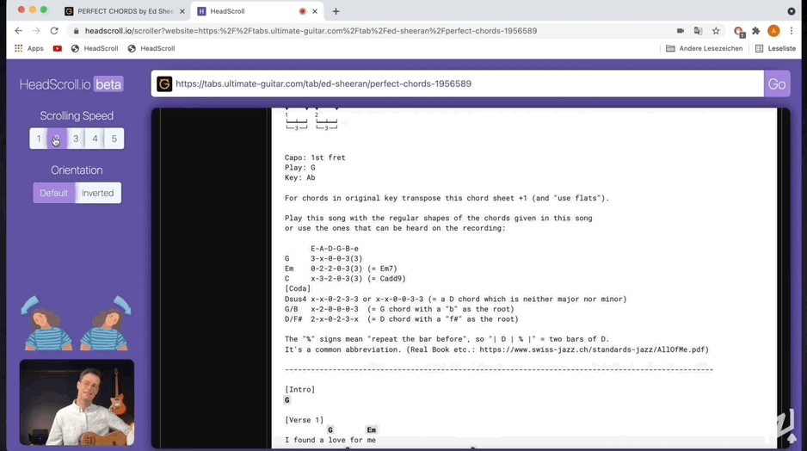Click the Ultimate Guitar icon in URL field
Image resolution: width=807 pixels, height=451 pixels.
pos(164,84)
